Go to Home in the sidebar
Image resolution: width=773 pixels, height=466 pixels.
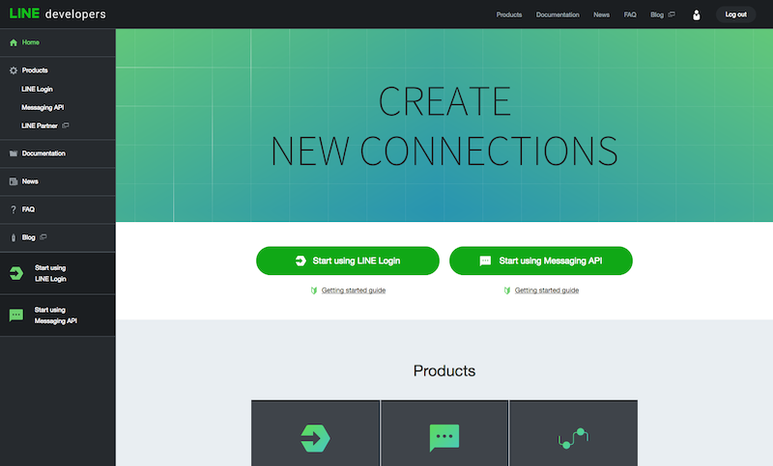coord(31,42)
